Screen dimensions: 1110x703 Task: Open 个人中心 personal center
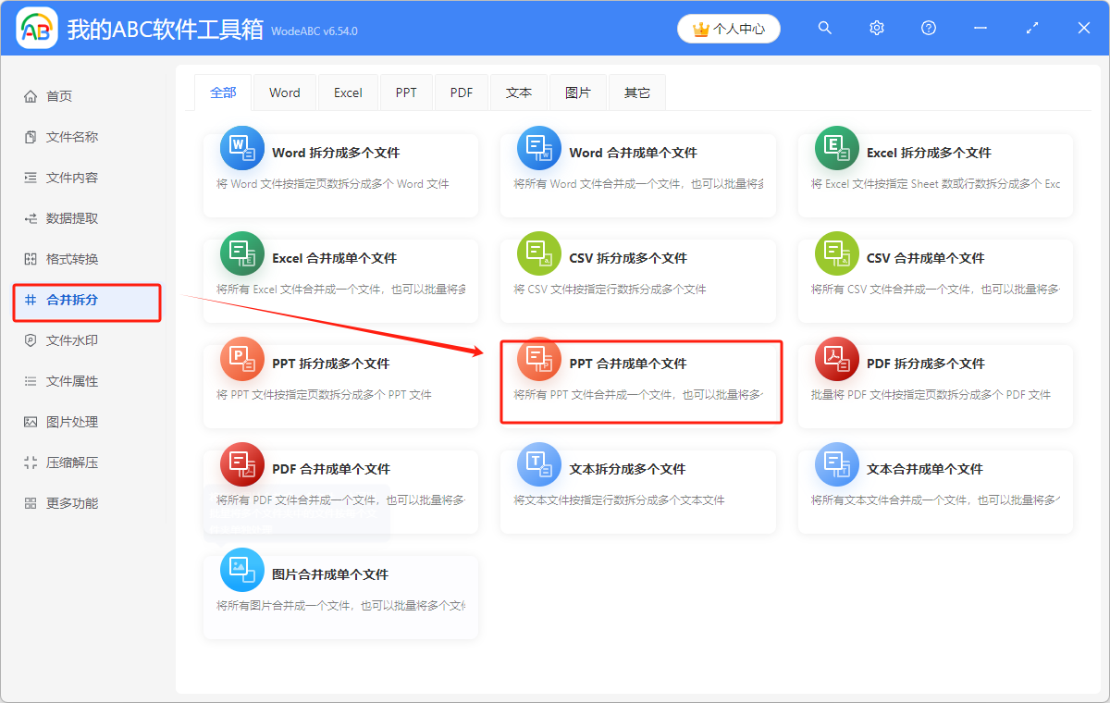pyautogui.click(x=728, y=29)
